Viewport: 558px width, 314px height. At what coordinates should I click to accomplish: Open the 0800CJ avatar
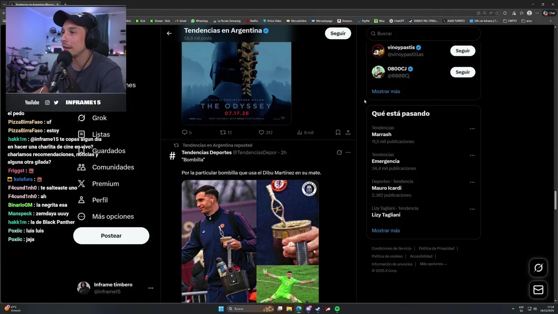point(378,72)
